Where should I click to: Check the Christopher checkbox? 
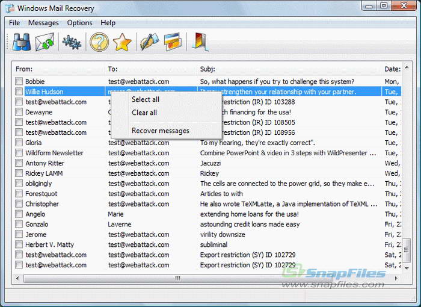[19, 204]
